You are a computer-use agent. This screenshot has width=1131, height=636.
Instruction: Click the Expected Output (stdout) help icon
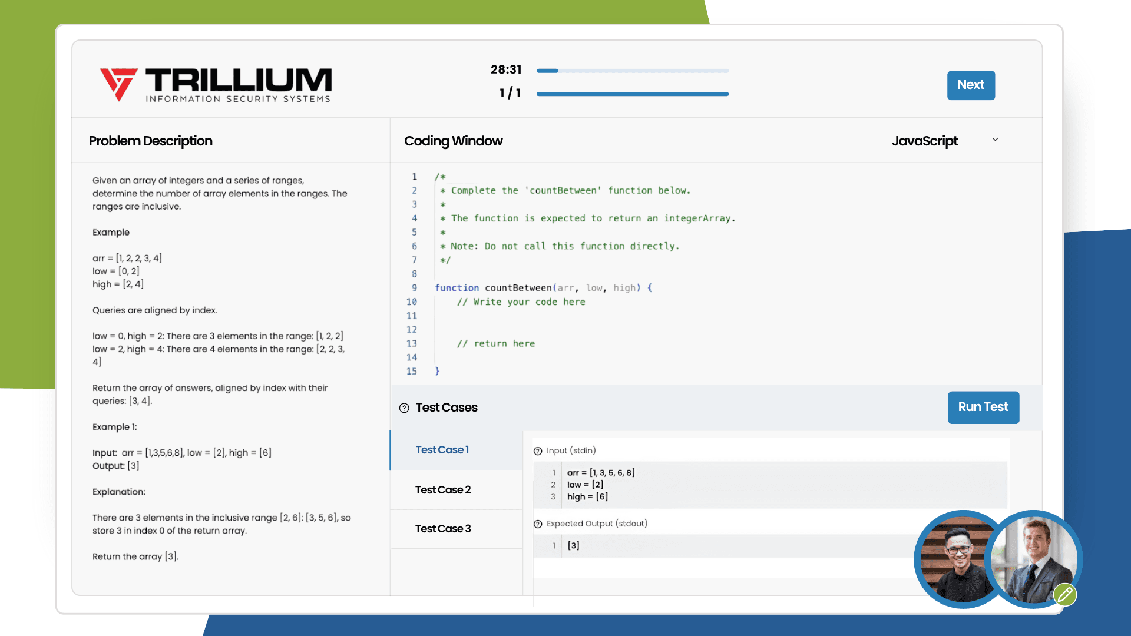(x=538, y=523)
